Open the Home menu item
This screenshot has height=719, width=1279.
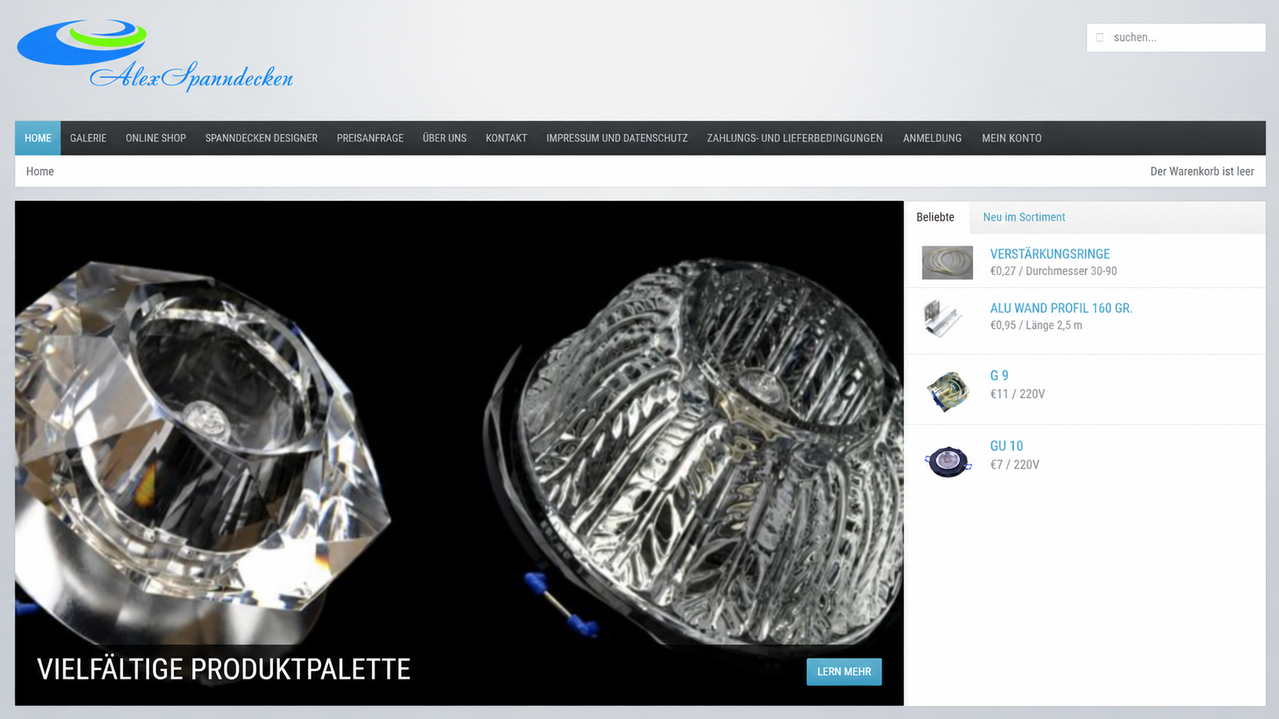point(37,138)
